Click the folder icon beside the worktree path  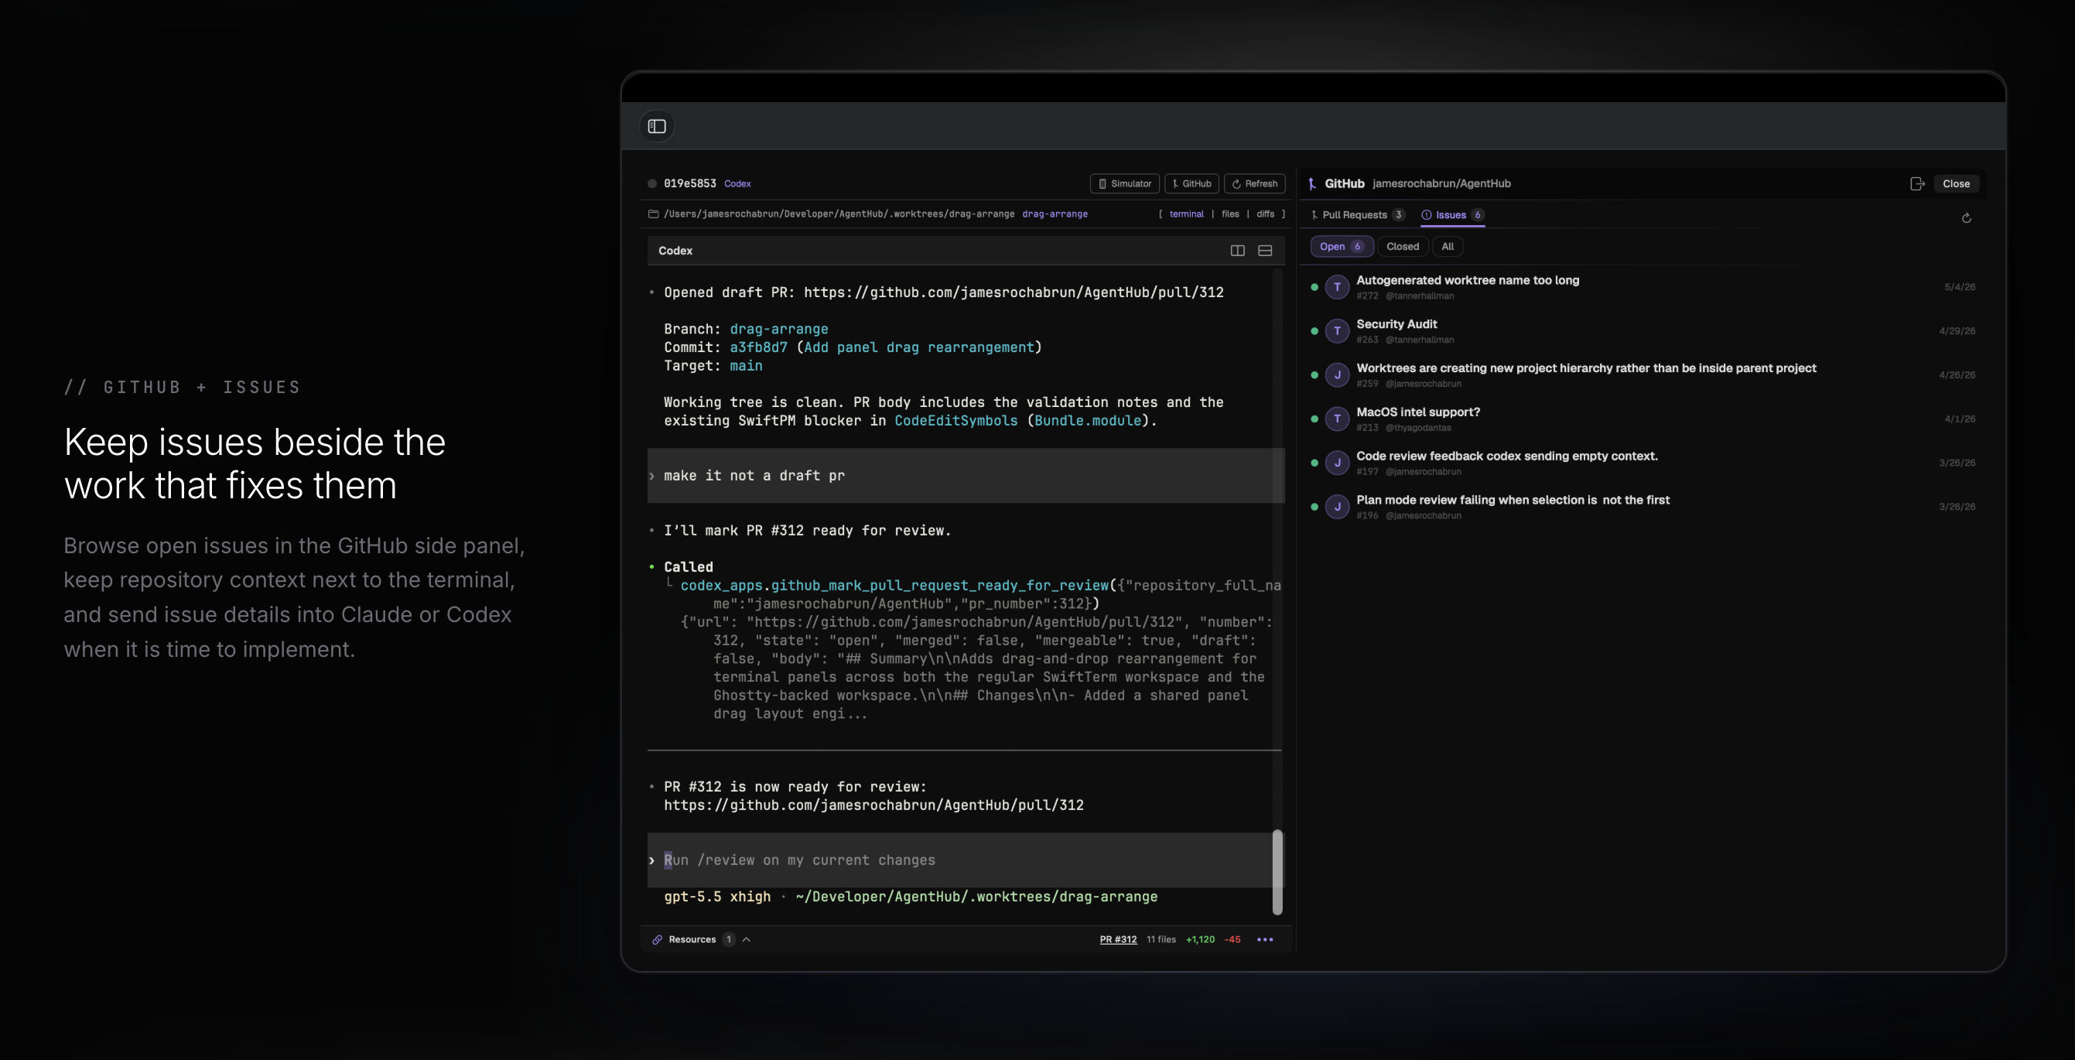[x=653, y=214]
